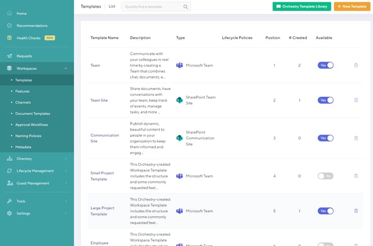Click the Home icon in sidebar
Viewport: 373px width, 246px height.
tap(10, 13)
